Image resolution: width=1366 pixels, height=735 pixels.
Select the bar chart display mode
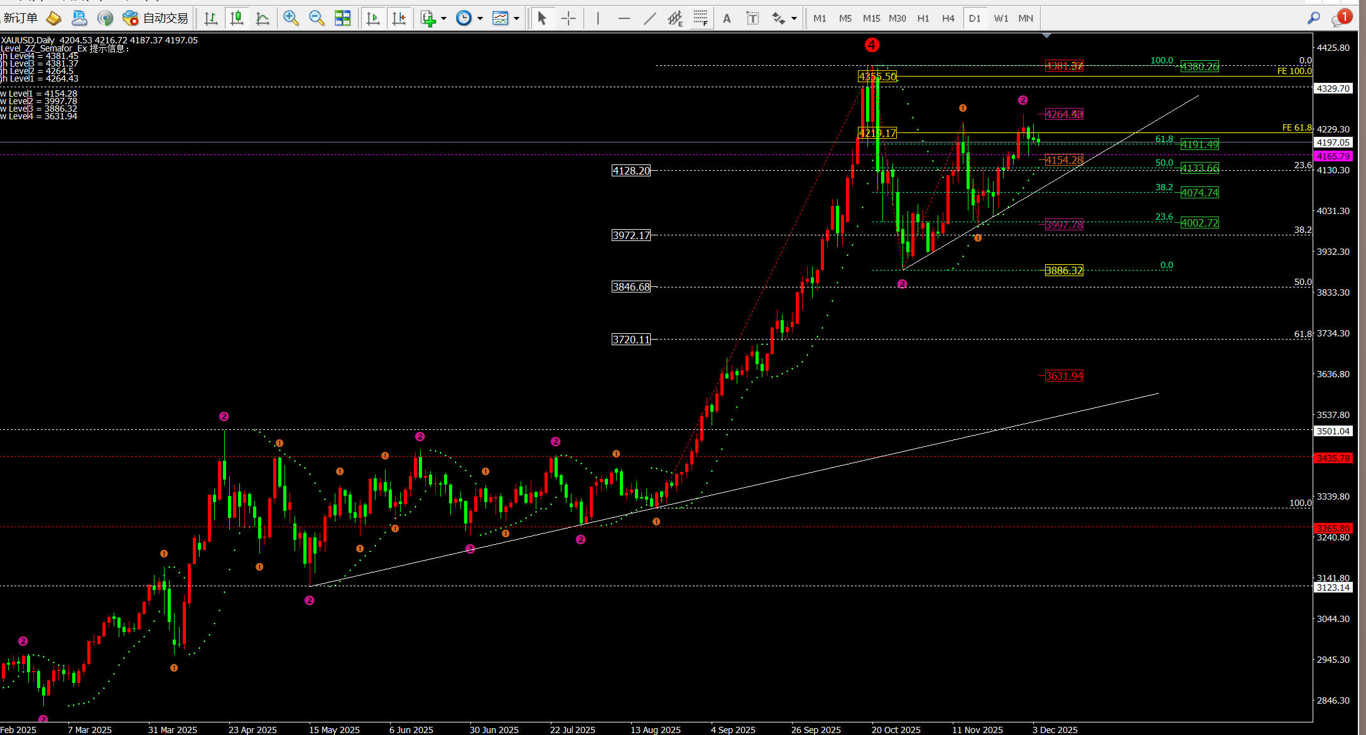(x=211, y=18)
